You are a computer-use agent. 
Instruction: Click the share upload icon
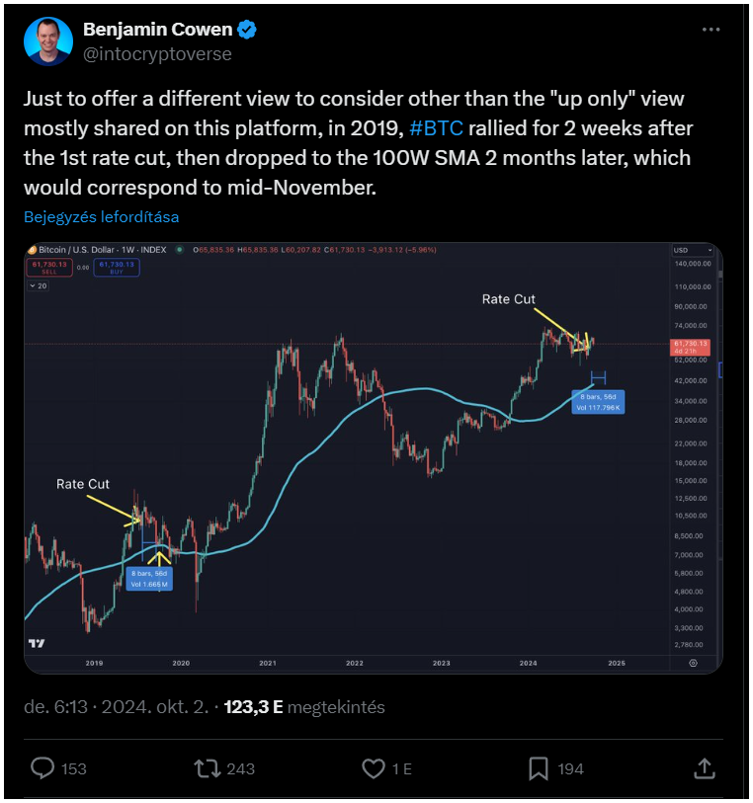pos(705,768)
